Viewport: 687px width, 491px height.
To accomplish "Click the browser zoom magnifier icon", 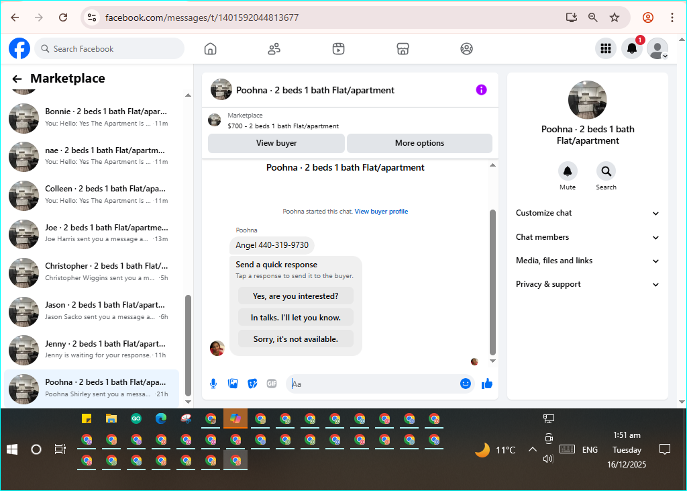I will (x=593, y=17).
